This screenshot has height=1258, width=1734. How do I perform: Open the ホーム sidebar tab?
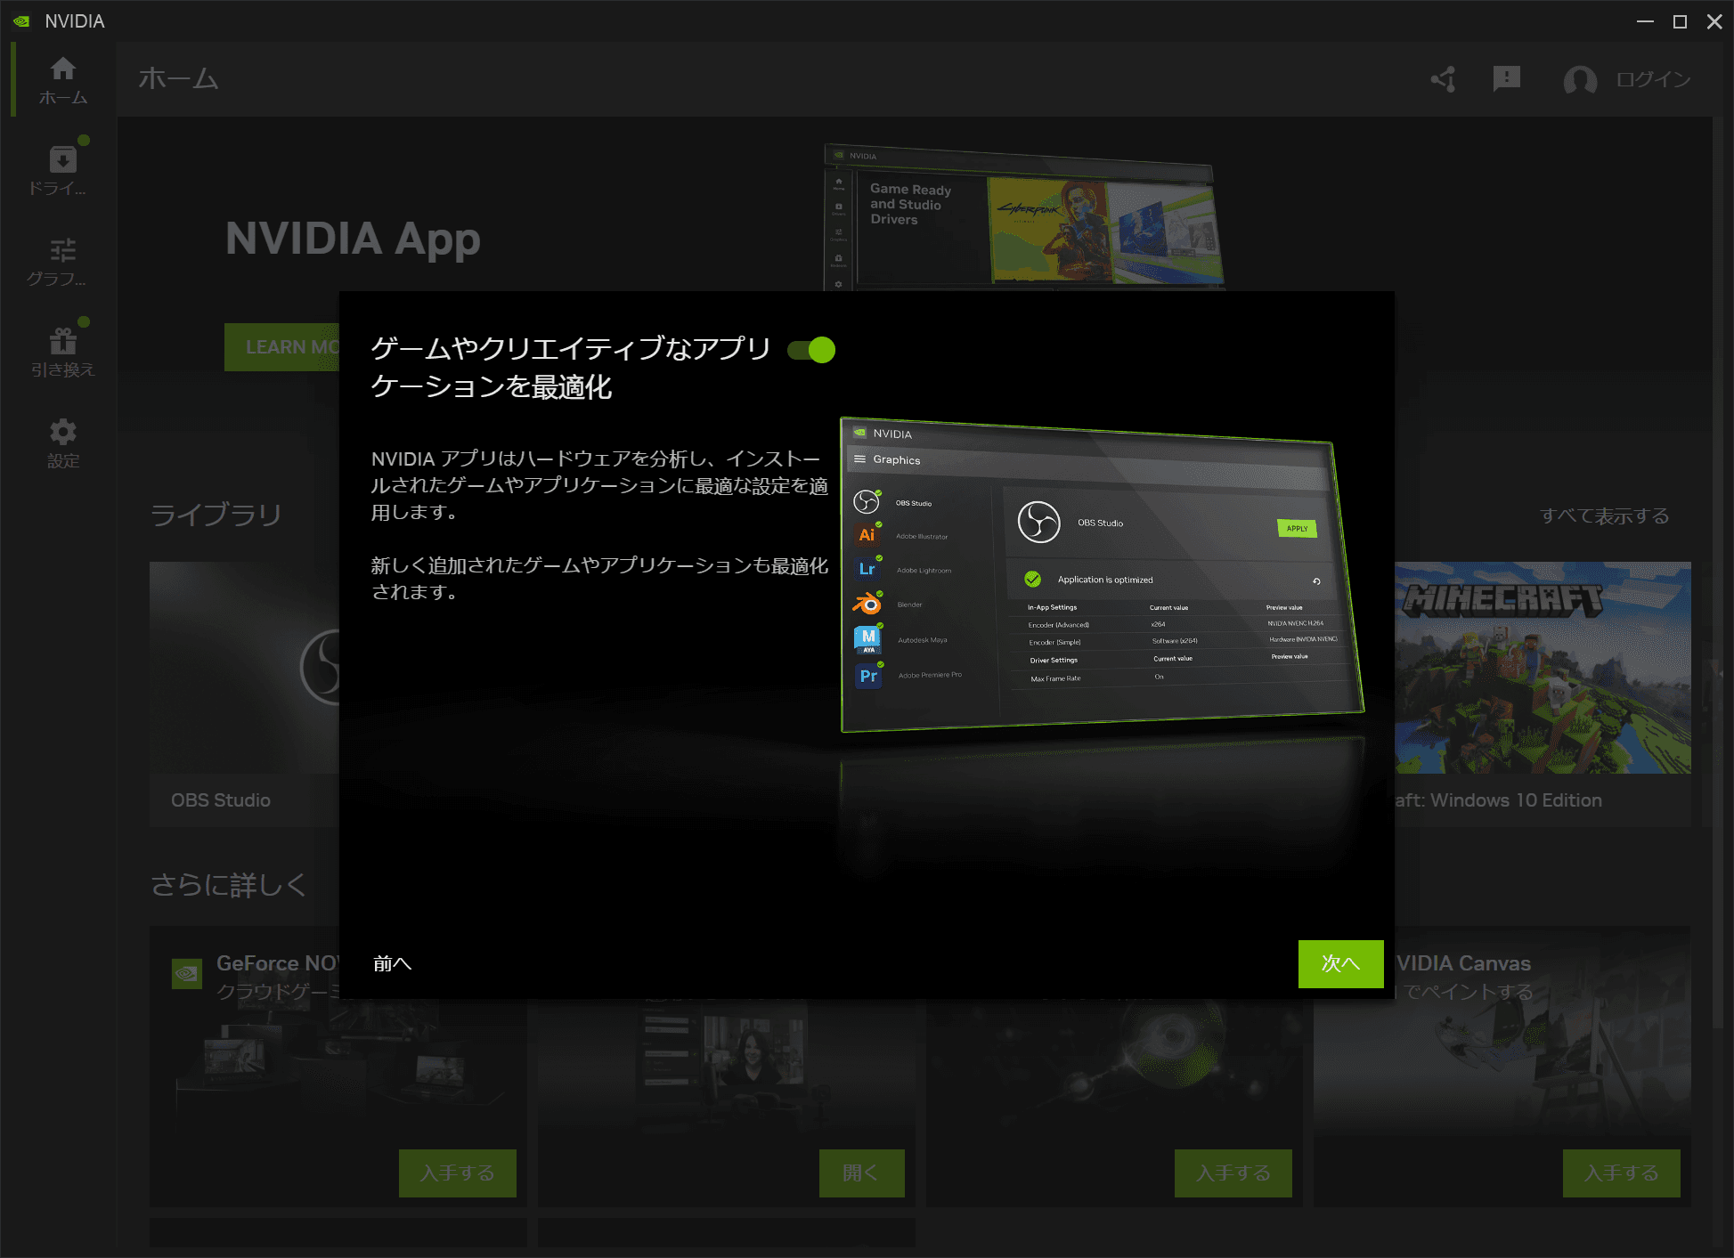[63, 81]
